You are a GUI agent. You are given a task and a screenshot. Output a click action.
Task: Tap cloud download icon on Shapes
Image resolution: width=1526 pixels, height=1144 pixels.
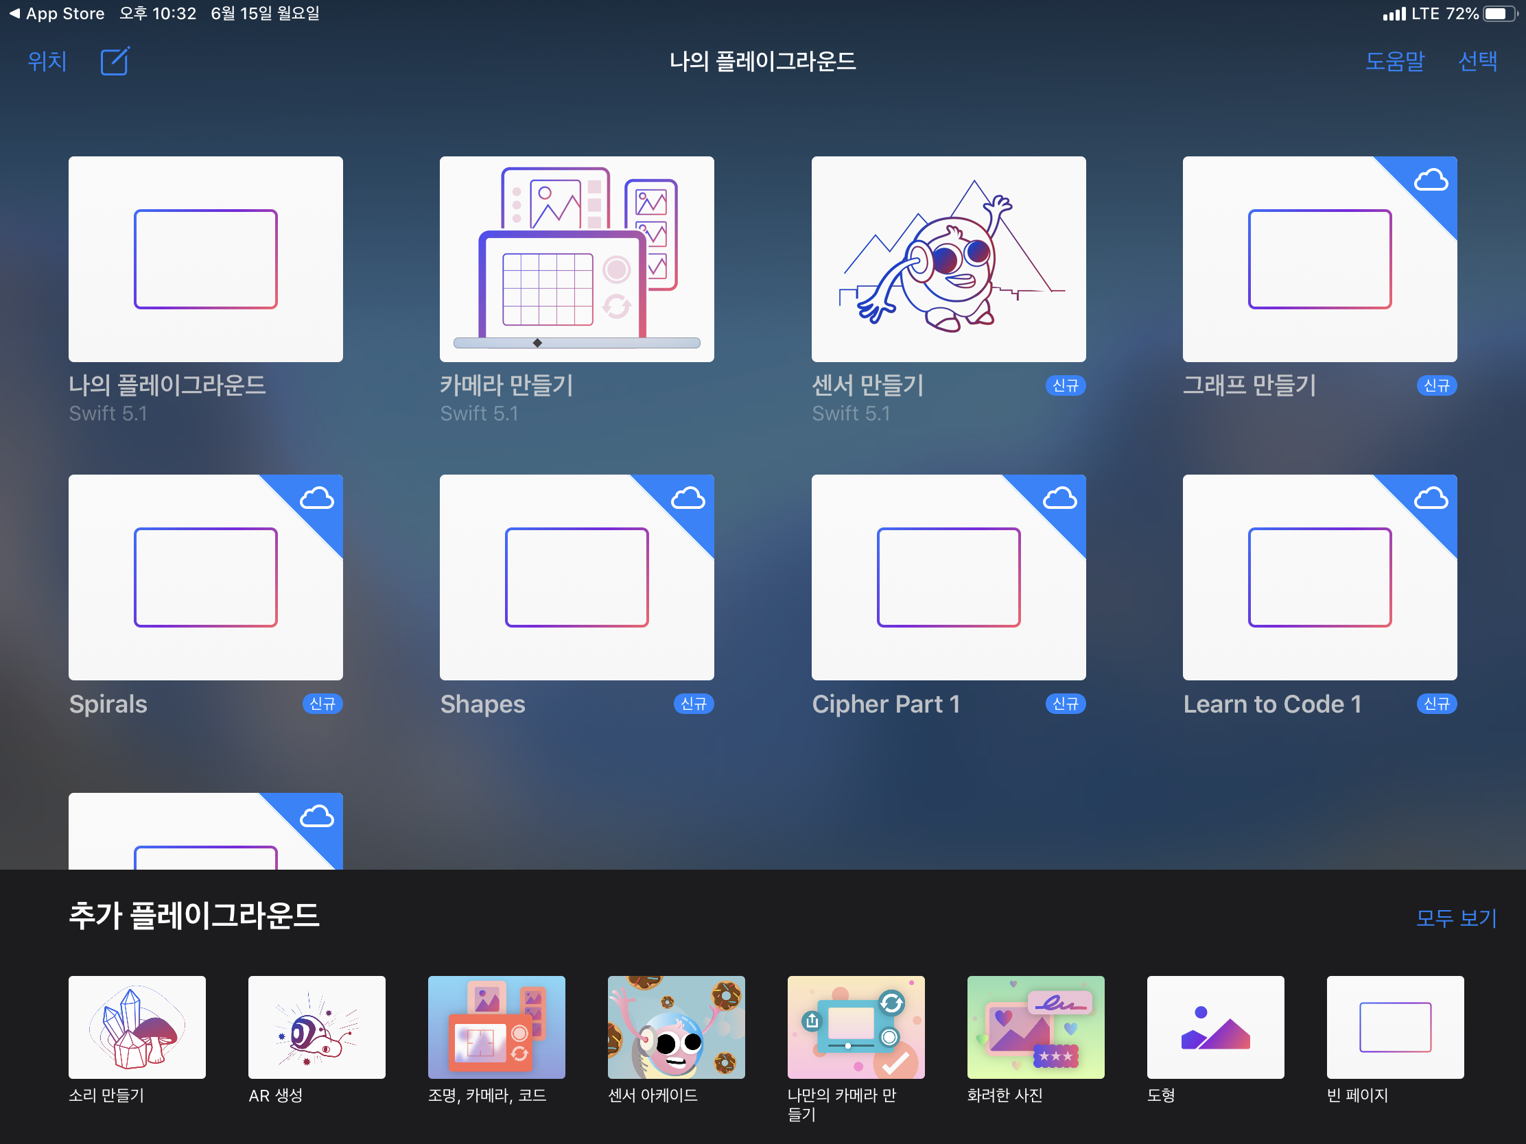688,499
